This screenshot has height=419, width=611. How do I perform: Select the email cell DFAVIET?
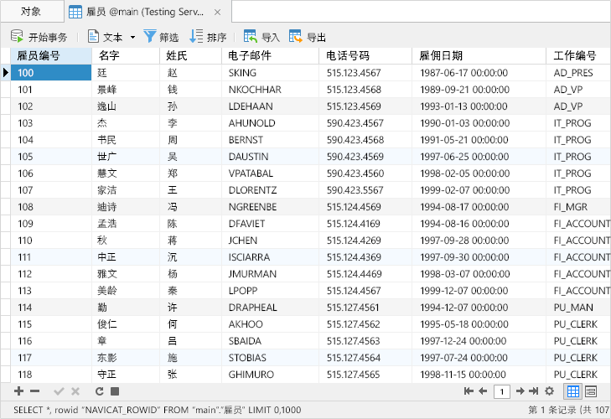(270, 224)
